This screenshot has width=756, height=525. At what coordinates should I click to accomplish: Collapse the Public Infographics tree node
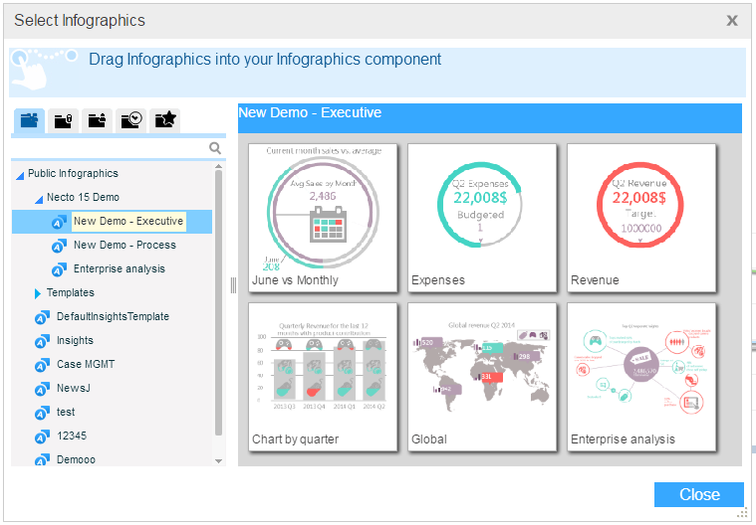pos(20,174)
